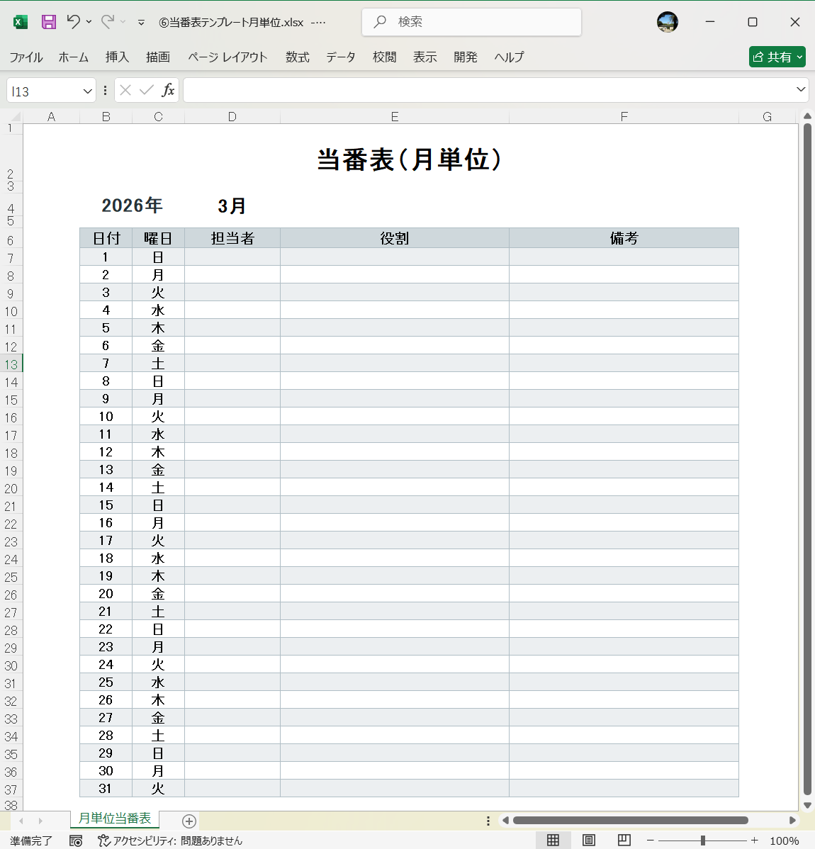The image size is (815, 849).
Task: Open the Undo history dropdown arrow
Action: (x=89, y=22)
